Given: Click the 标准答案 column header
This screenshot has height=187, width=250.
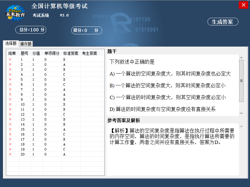Looking at the screenshot, I should 71,53.
